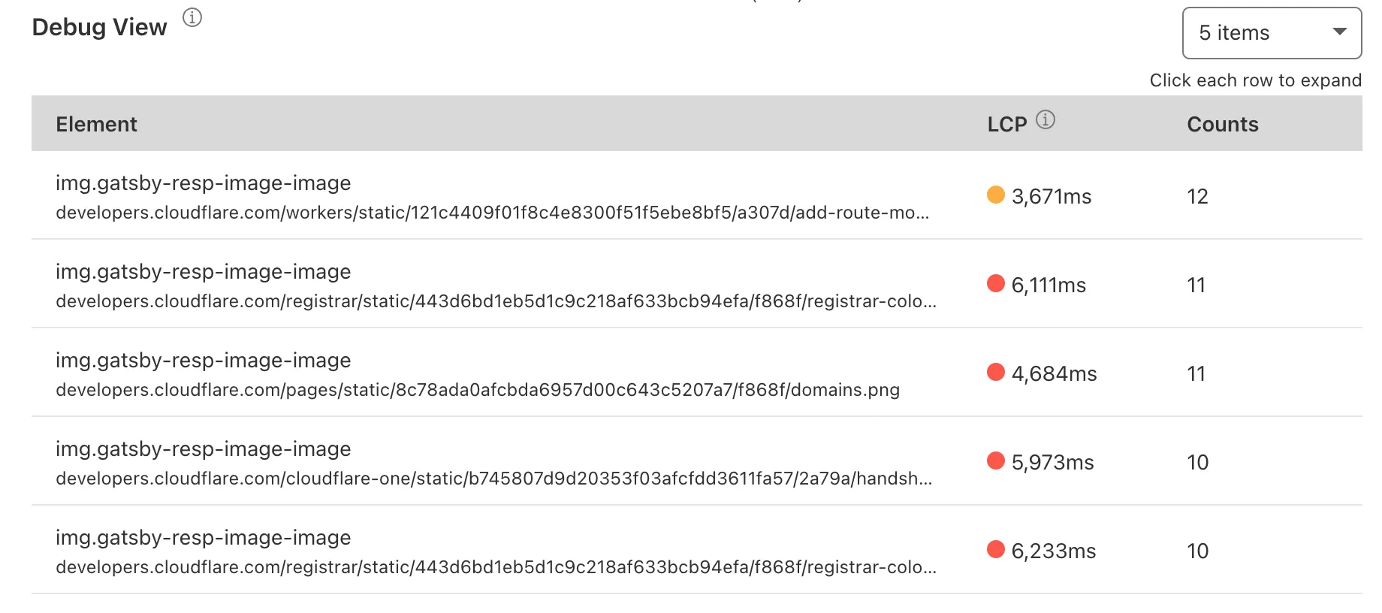This screenshot has width=1382, height=613.
Task: Click the red status dot next to 6,233ms
Action: 996,551
